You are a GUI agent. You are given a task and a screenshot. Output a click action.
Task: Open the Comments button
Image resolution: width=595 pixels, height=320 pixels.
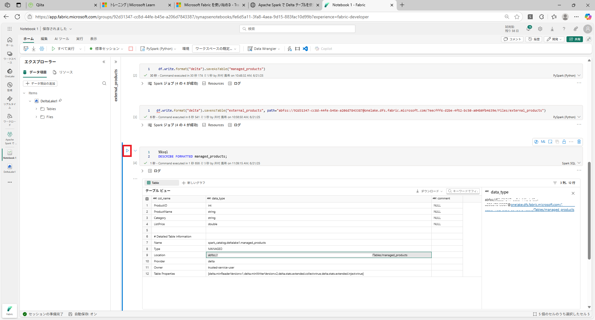(512, 39)
